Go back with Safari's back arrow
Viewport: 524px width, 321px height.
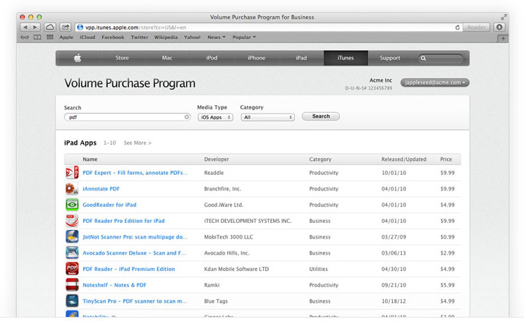(x=25, y=28)
